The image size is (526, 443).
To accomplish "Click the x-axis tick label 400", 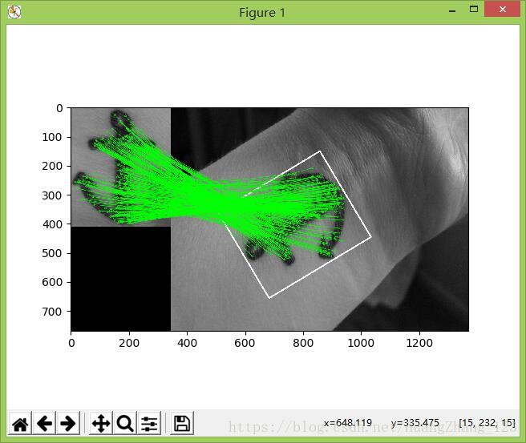I will (x=187, y=343).
